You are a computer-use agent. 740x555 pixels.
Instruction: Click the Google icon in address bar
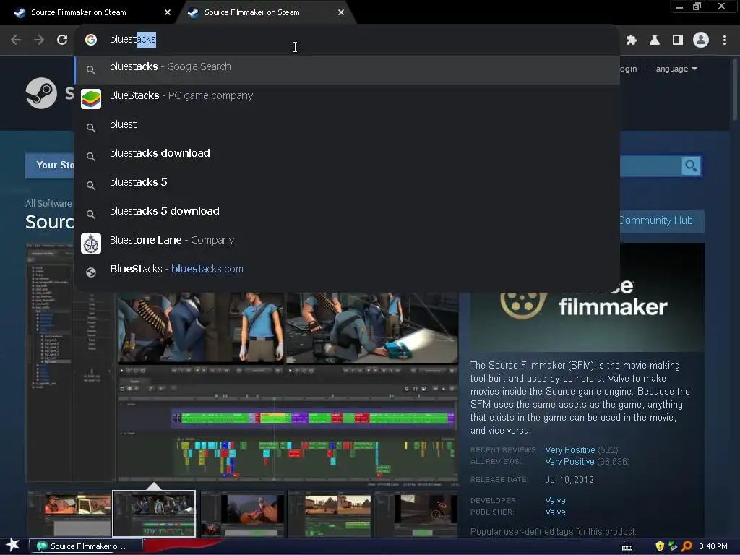tap(91, 40)
